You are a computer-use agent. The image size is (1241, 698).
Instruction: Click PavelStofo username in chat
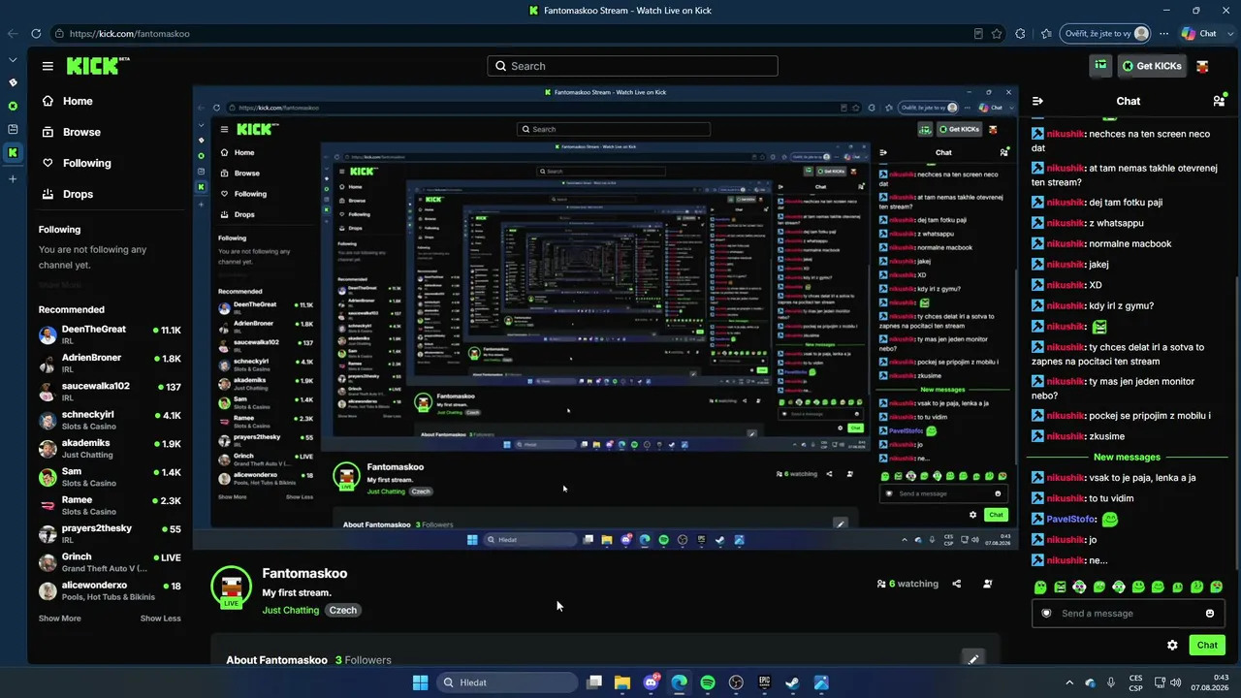pos(1070,520)
